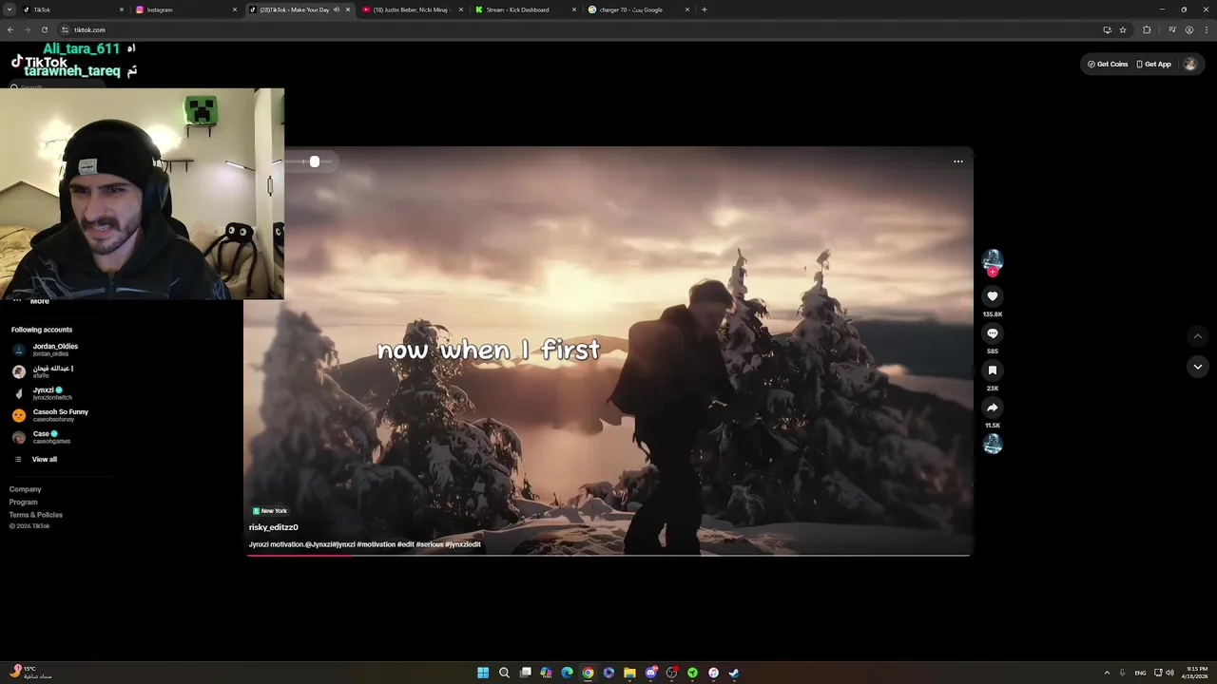The image size is (1217, 684).
Task: Open Steam from the taskbar
Action: 734,673
